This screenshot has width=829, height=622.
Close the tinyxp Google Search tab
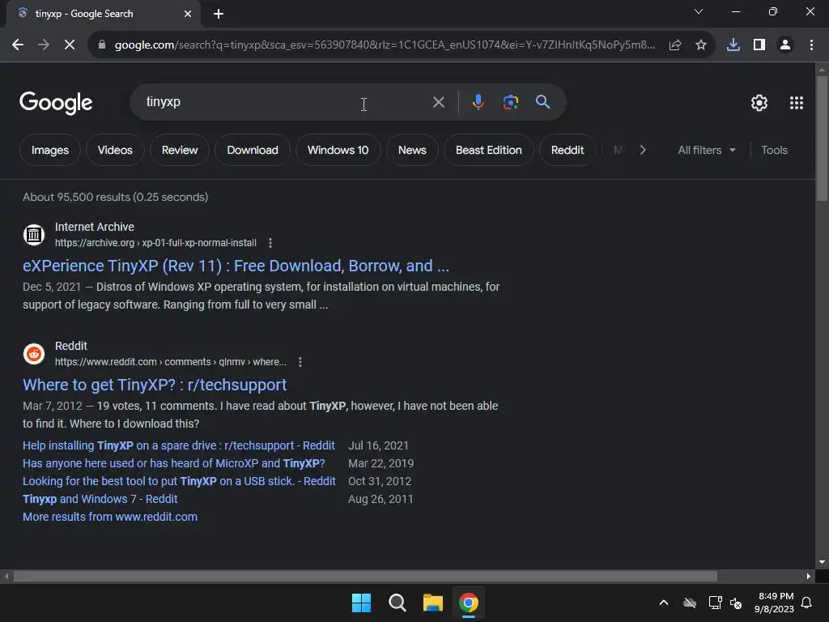pos(188,14)
